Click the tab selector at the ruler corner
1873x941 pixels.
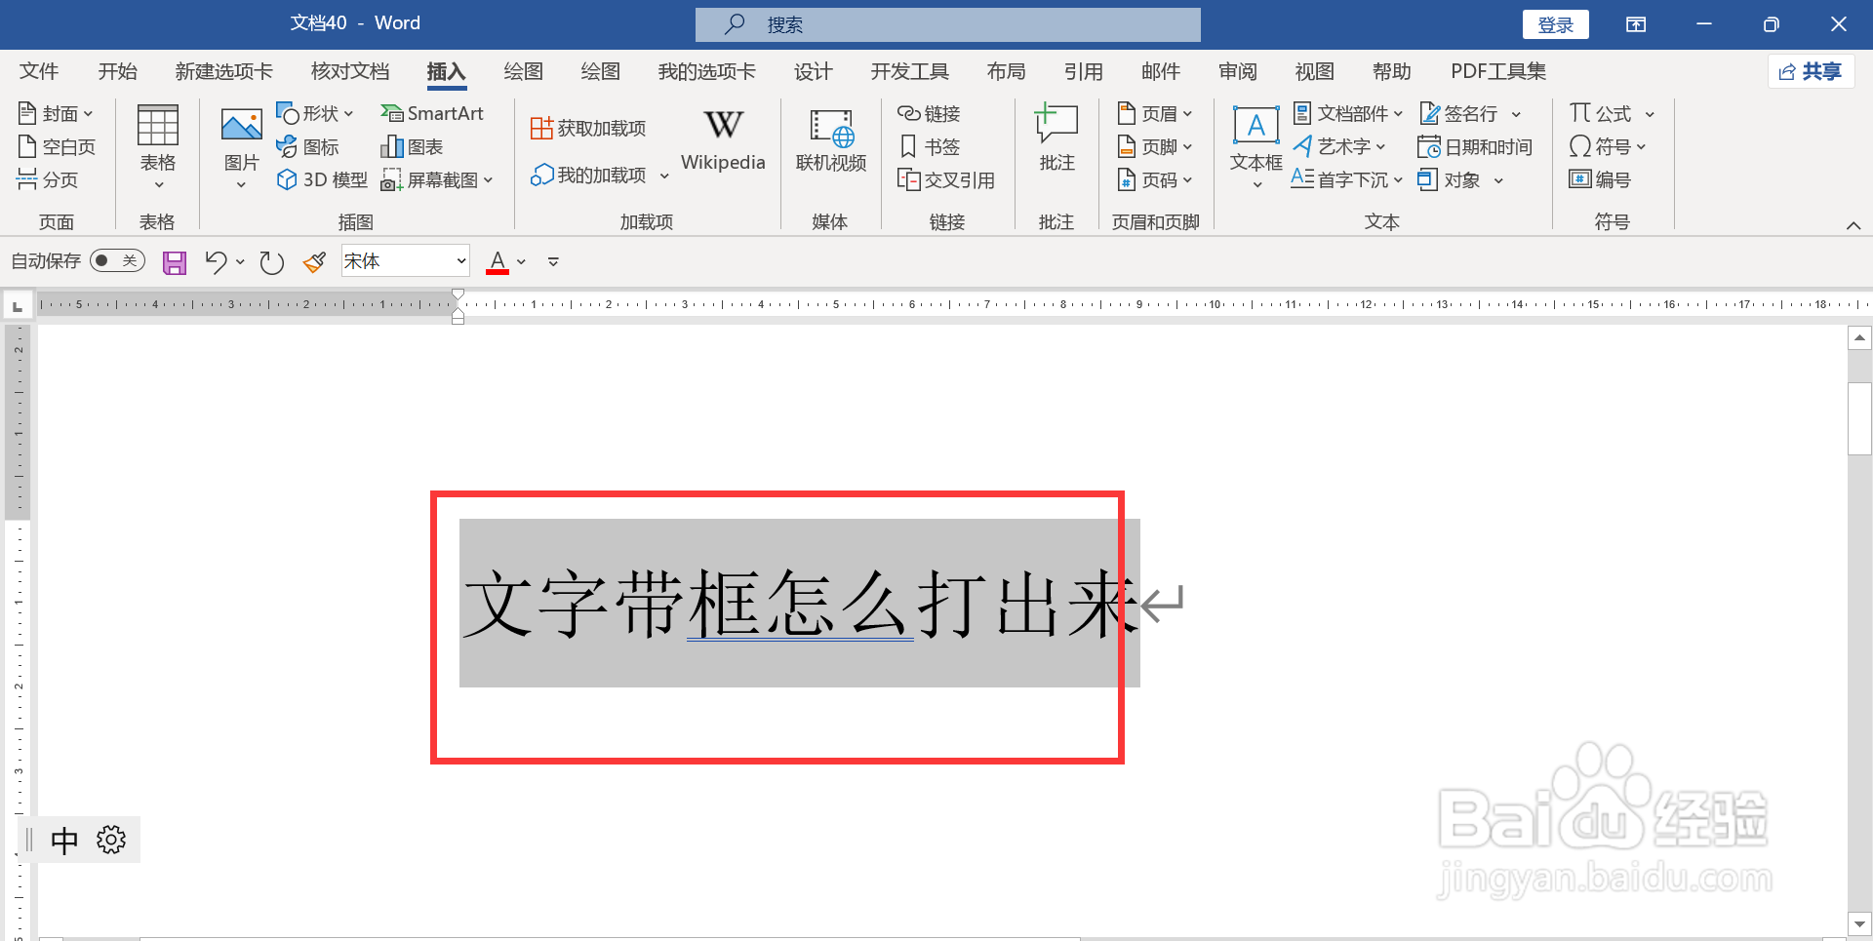click(x=18, y=306)
